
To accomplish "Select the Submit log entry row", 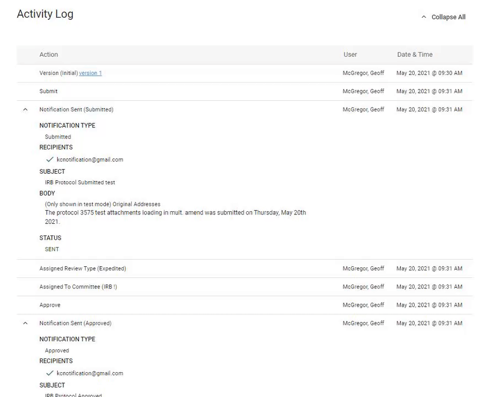I will [x=48, y=91].
